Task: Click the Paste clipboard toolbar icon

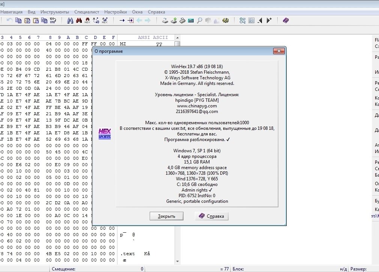Action: 36,21
